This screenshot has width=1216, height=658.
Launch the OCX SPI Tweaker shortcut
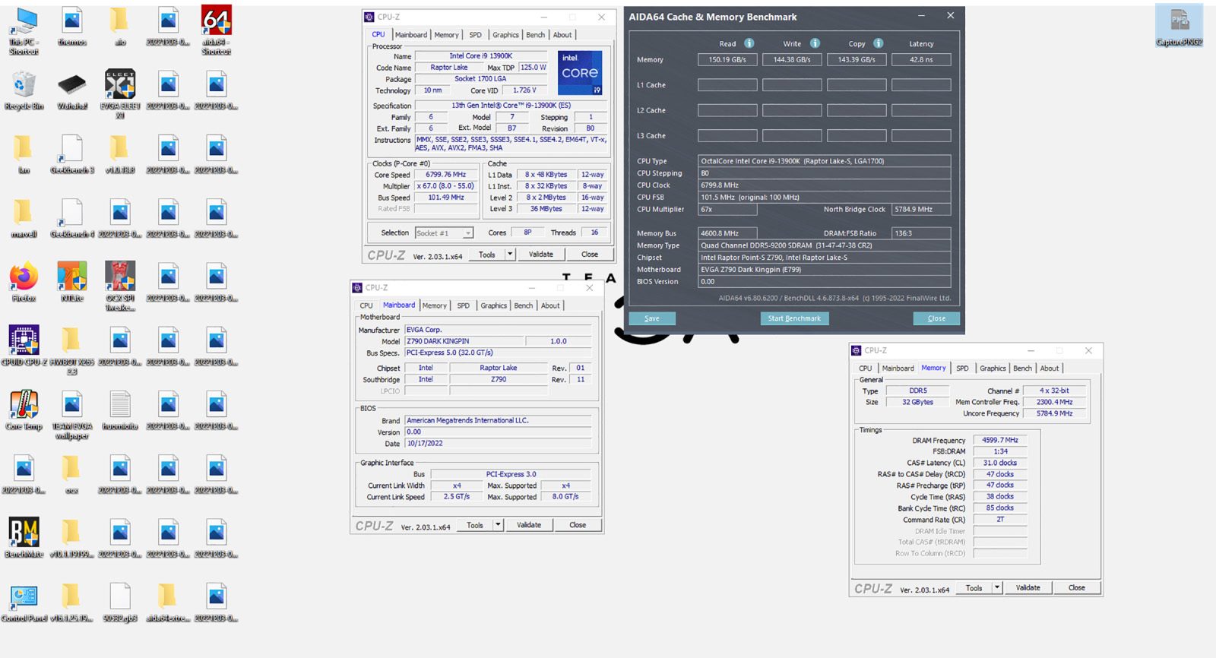pyautogui.click(x=120, y=286)
